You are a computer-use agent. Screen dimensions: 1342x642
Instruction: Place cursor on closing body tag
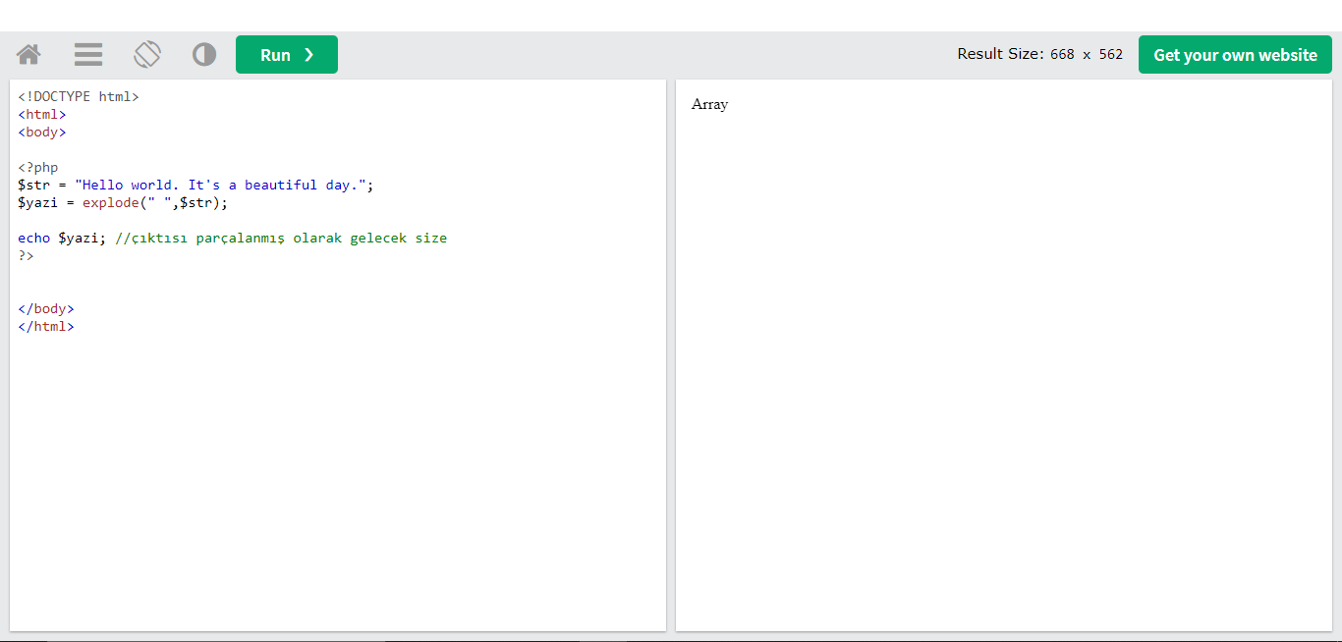(x=46, y=309)
